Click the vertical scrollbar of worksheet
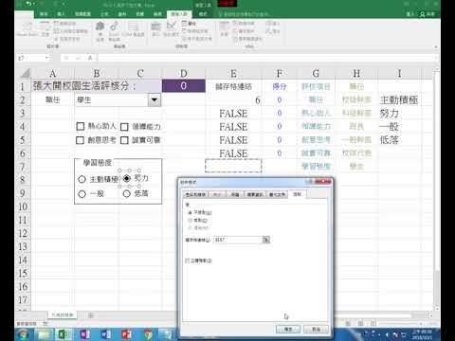Image resolution: width=455 pixels, height=341 pixels. pyautogui.click(x=437, y=188)
